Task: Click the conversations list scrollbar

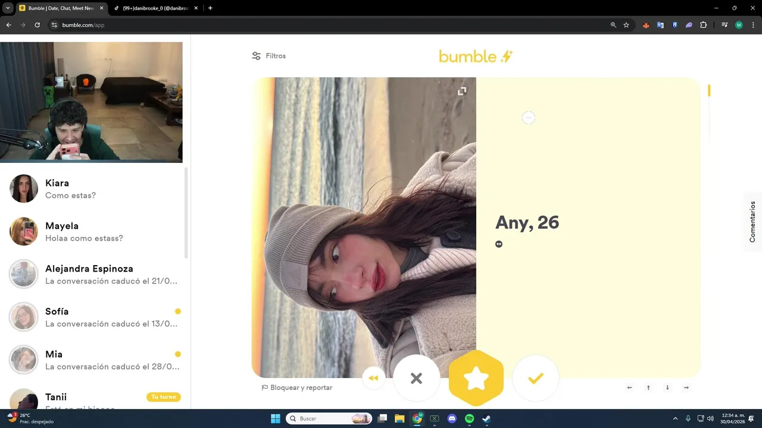Action: (186, 213)
